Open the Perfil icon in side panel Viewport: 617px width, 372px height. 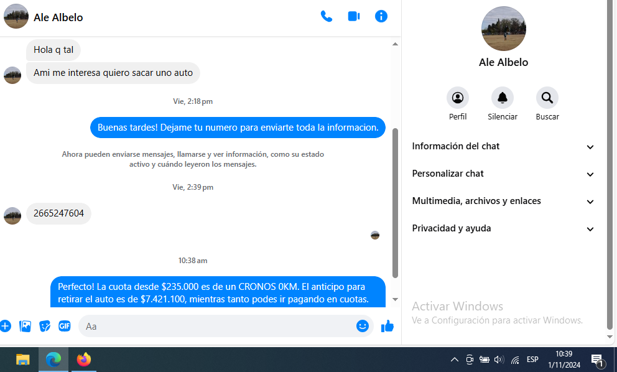tap(458, 98)
